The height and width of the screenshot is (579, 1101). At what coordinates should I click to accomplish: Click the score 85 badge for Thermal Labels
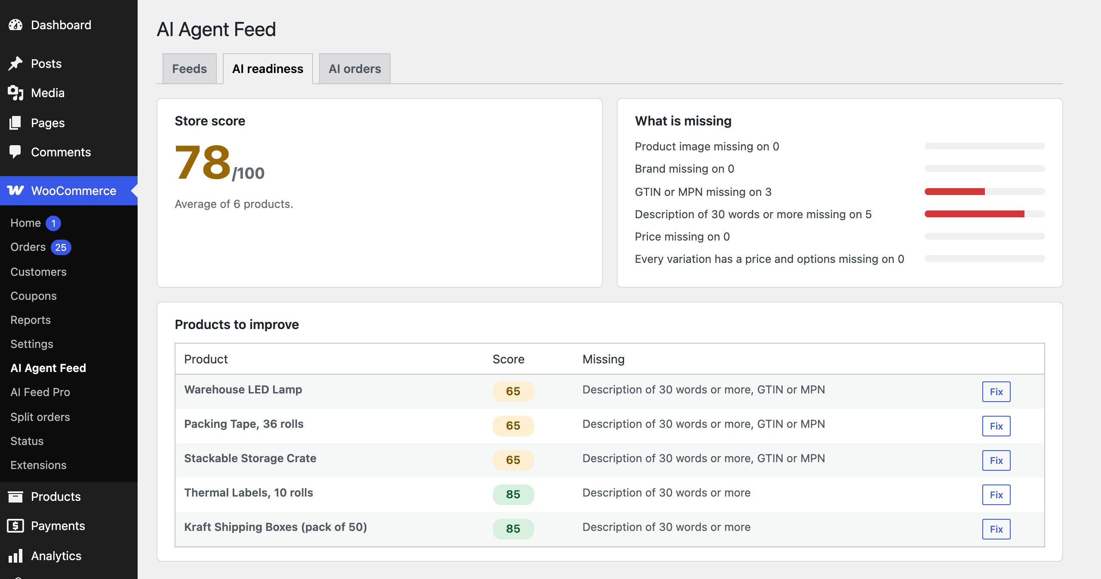point(513,494)
